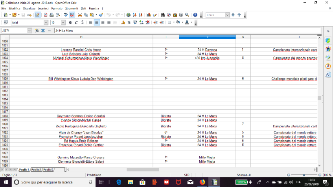
Task: Cut selection with scissors icon
Action: [80, 15]
